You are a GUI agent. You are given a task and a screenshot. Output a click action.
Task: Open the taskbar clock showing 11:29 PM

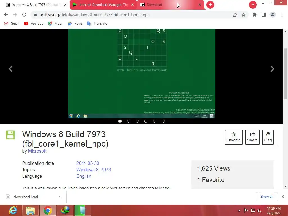[274, 211]
